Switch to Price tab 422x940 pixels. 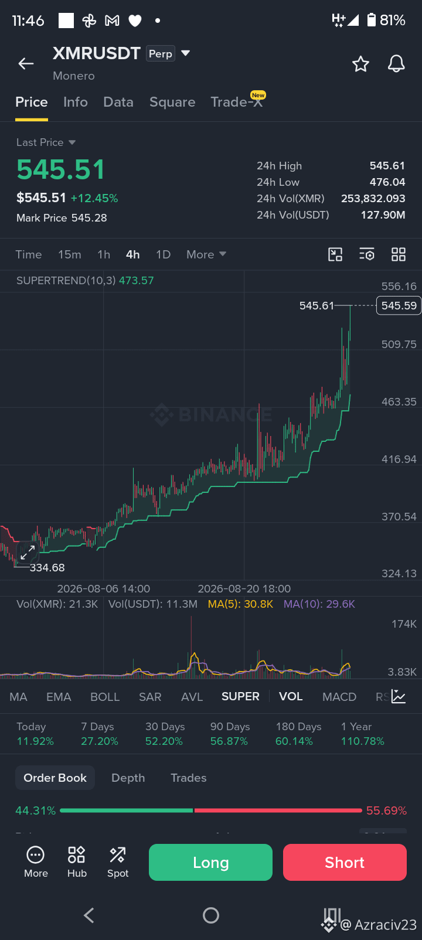pos(32,102)
